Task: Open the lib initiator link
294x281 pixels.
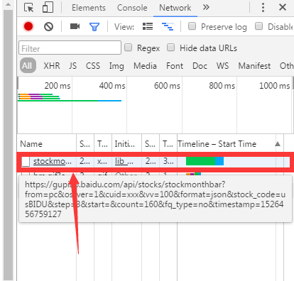Action: point(124,161)
